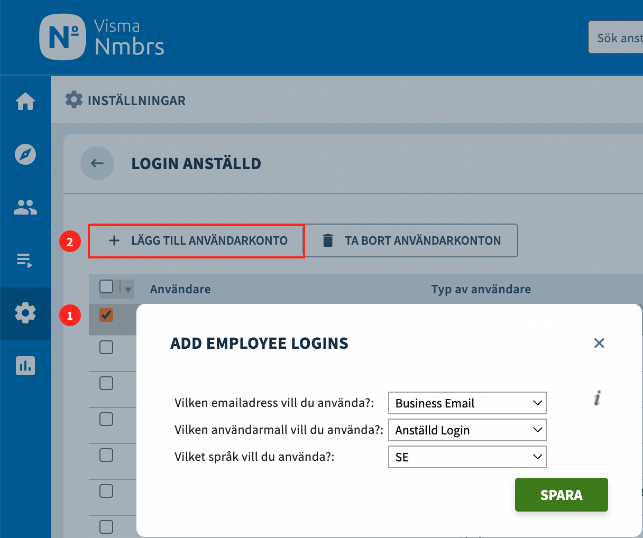
Task: Click the compass explore sidebar icon
Action: coord(25,154)
